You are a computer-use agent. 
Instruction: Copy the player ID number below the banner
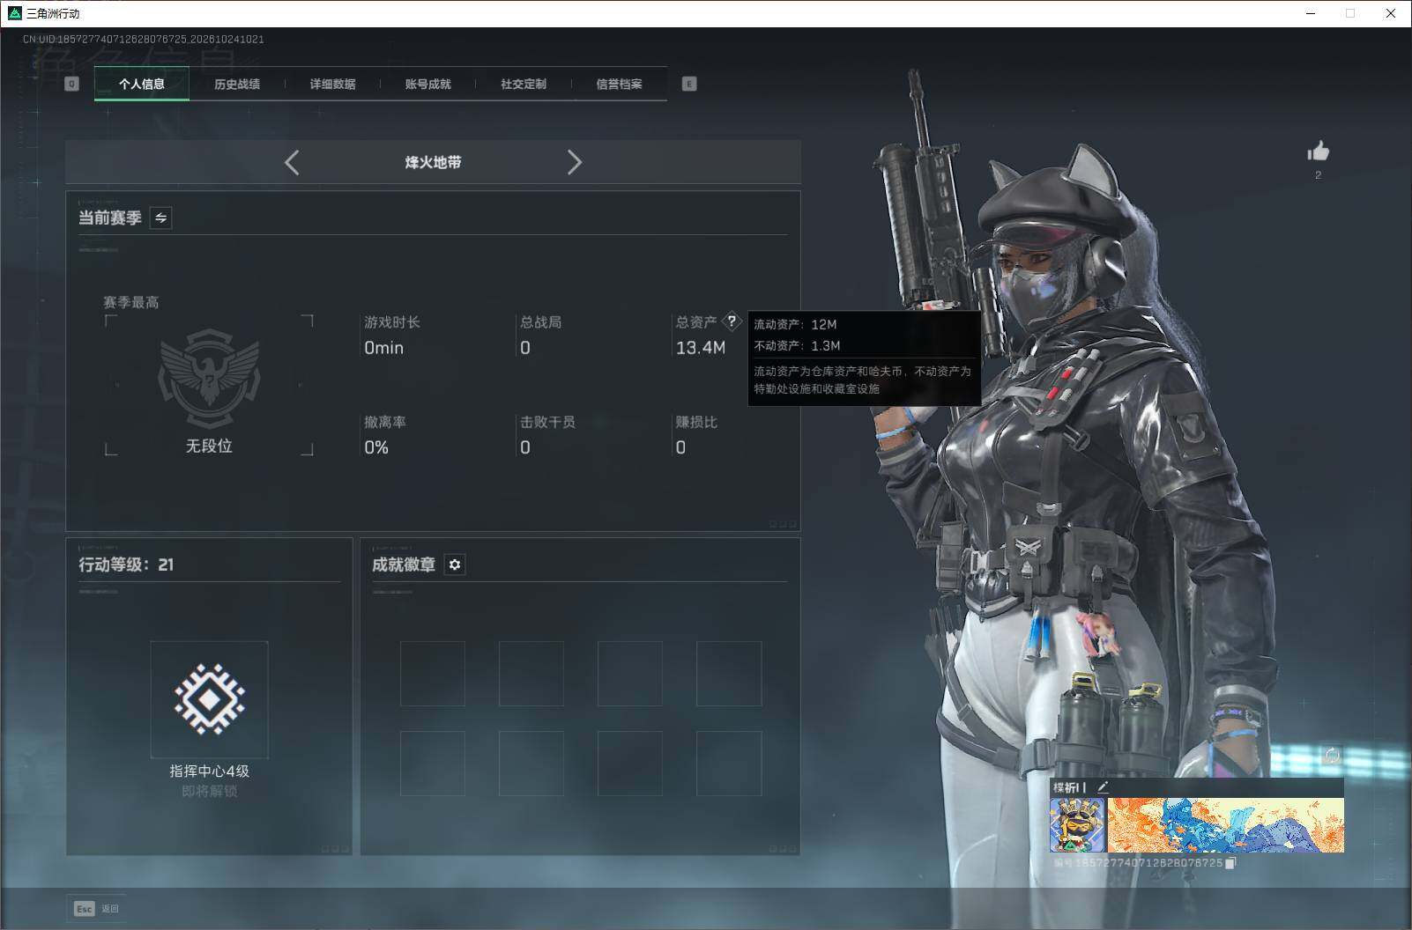tap(1231, 863)
